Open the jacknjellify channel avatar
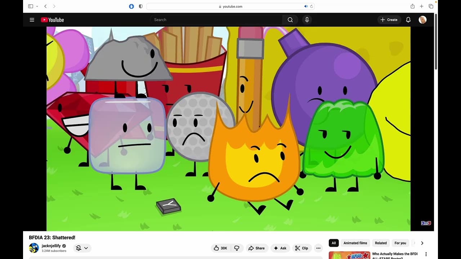This screenshot has height=259, width=461. 34,248
